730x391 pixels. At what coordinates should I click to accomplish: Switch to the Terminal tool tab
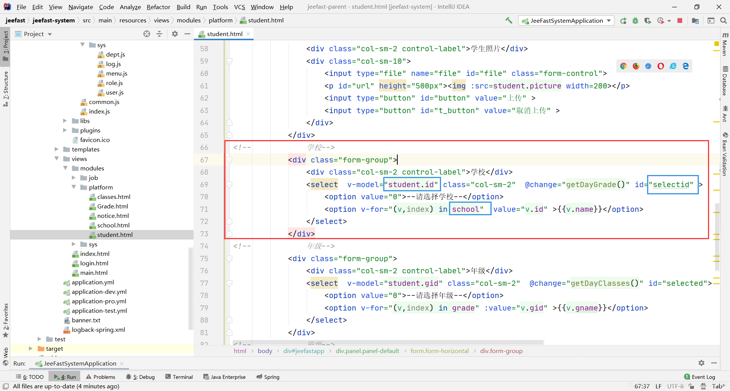[x=179, y=377]
